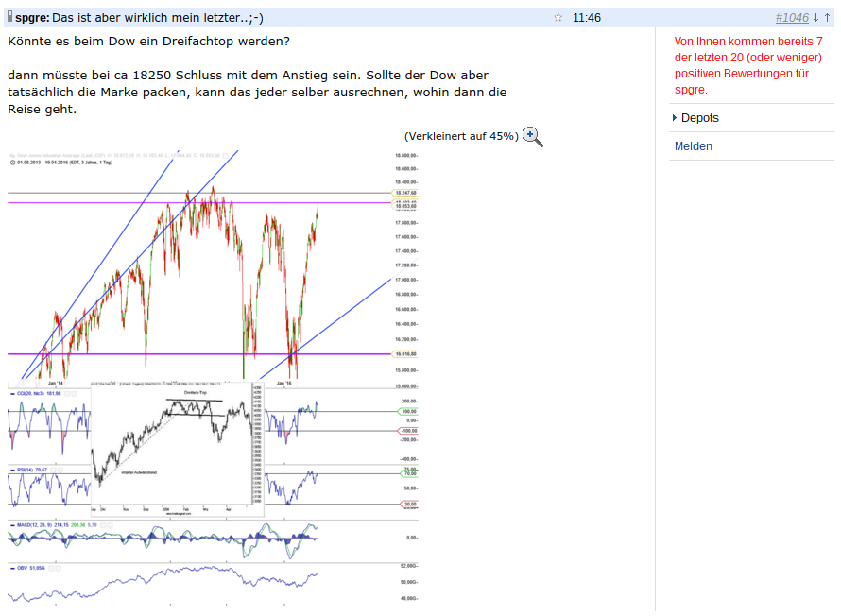
Task: Click the 16.016,80 price label on chart
Action: (405, 354)
